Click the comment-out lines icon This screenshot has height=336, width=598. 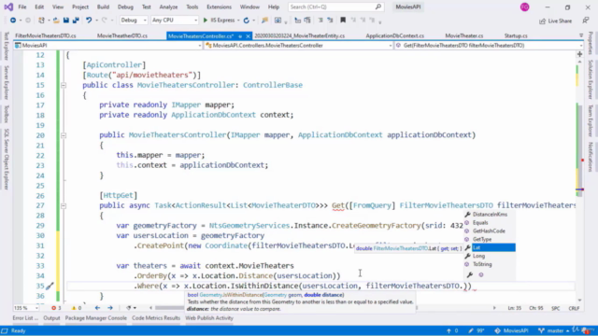click(x=320, y=21)
